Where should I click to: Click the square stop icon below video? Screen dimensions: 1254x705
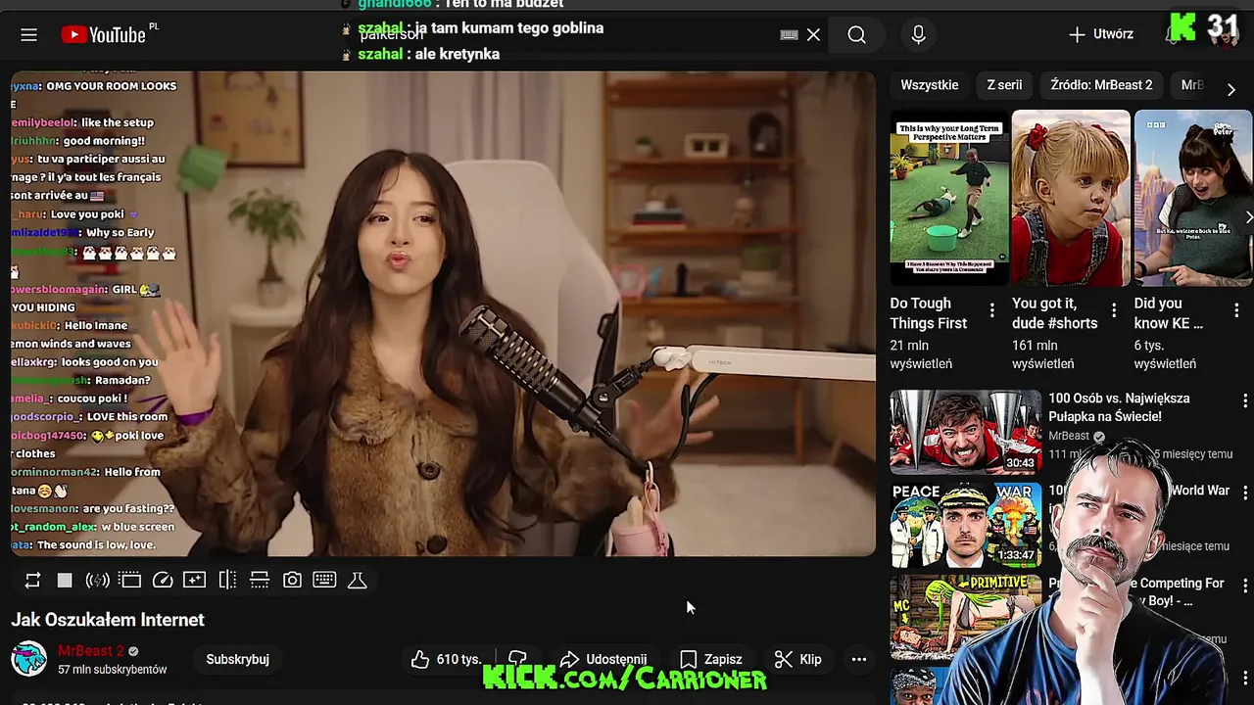65,581
